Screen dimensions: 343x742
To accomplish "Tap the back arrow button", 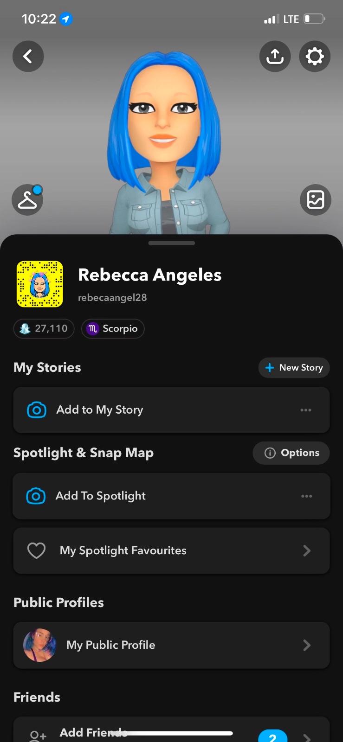I will [28, 57].
